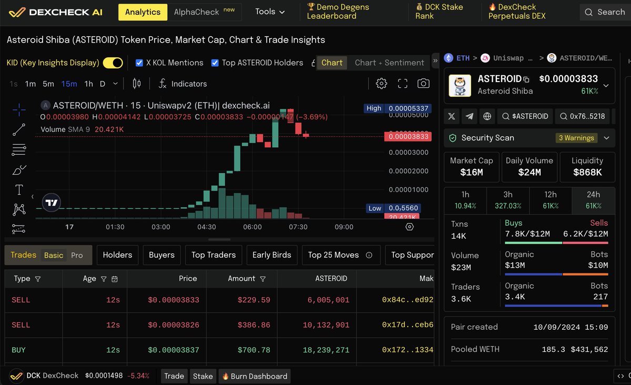Switch trades view to Basic
Screen dimensions: 631x385
tap(54, 255)
